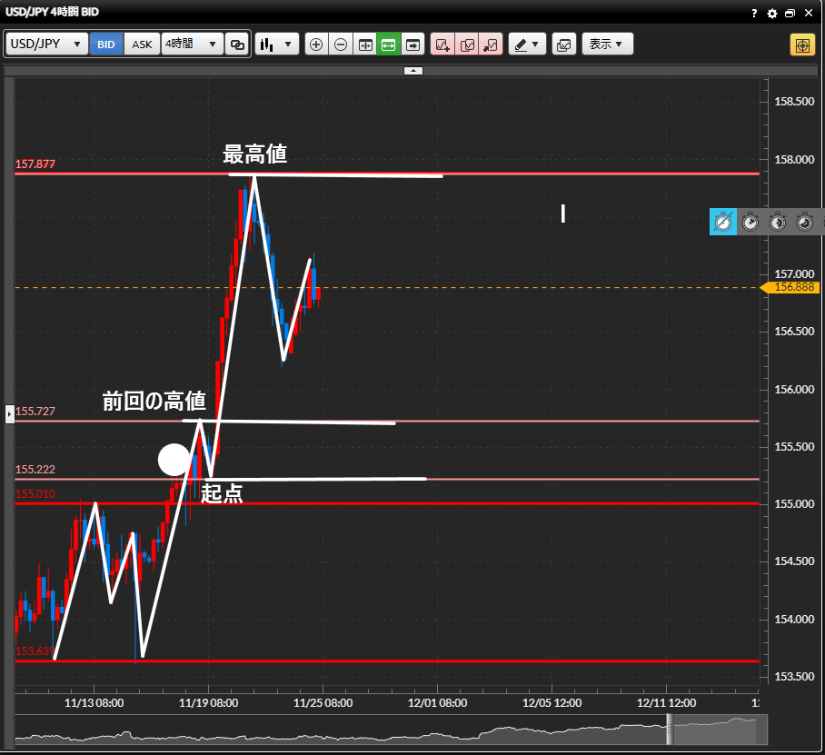Expand the candlestick chart type dropdown
The height and width of the screenshot is (755, 825).
pos(277,45)
